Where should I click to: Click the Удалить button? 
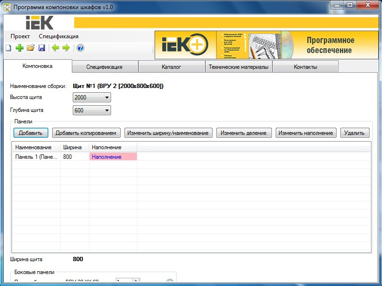point(355,133)
